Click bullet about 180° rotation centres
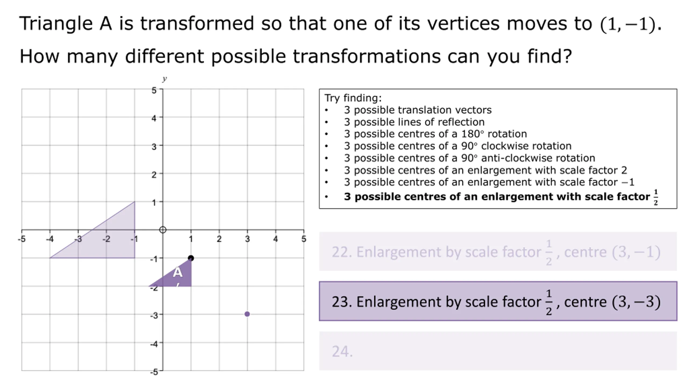689x387 pixels. (435, 134)
